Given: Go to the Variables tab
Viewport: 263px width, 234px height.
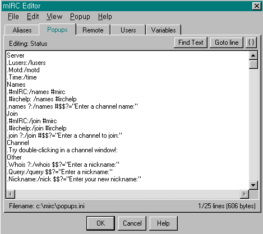Looking at the screenshot, I should click(163, 30).
